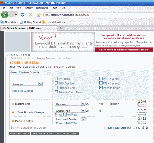Open the Saved Screens link
154x143 pixels.
coord(66,58)
